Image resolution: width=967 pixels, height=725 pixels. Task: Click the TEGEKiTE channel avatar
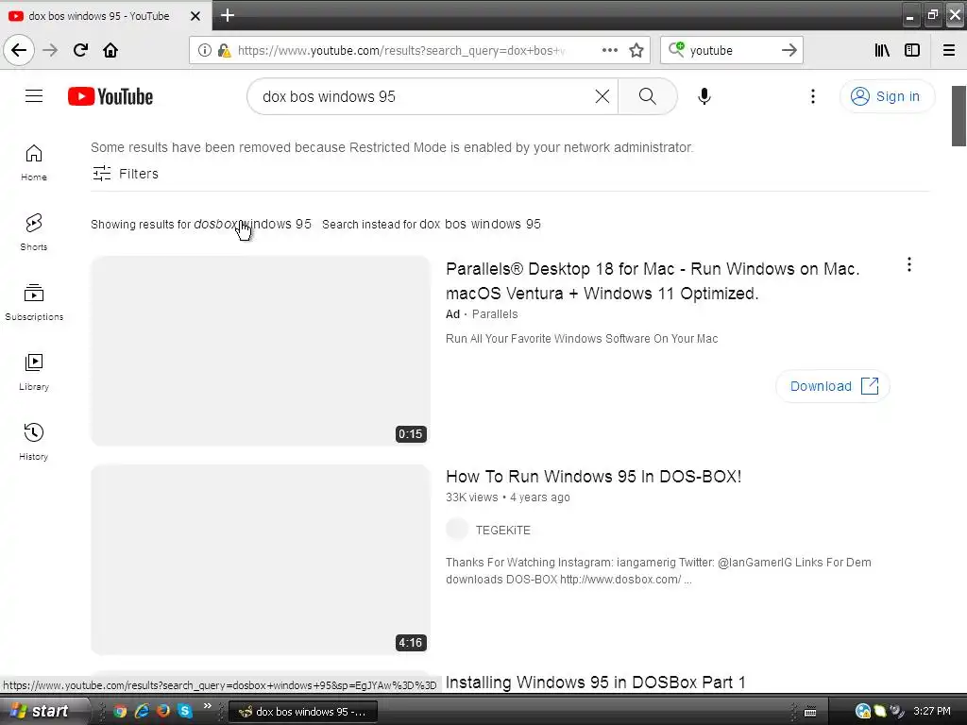click(457, 530)
